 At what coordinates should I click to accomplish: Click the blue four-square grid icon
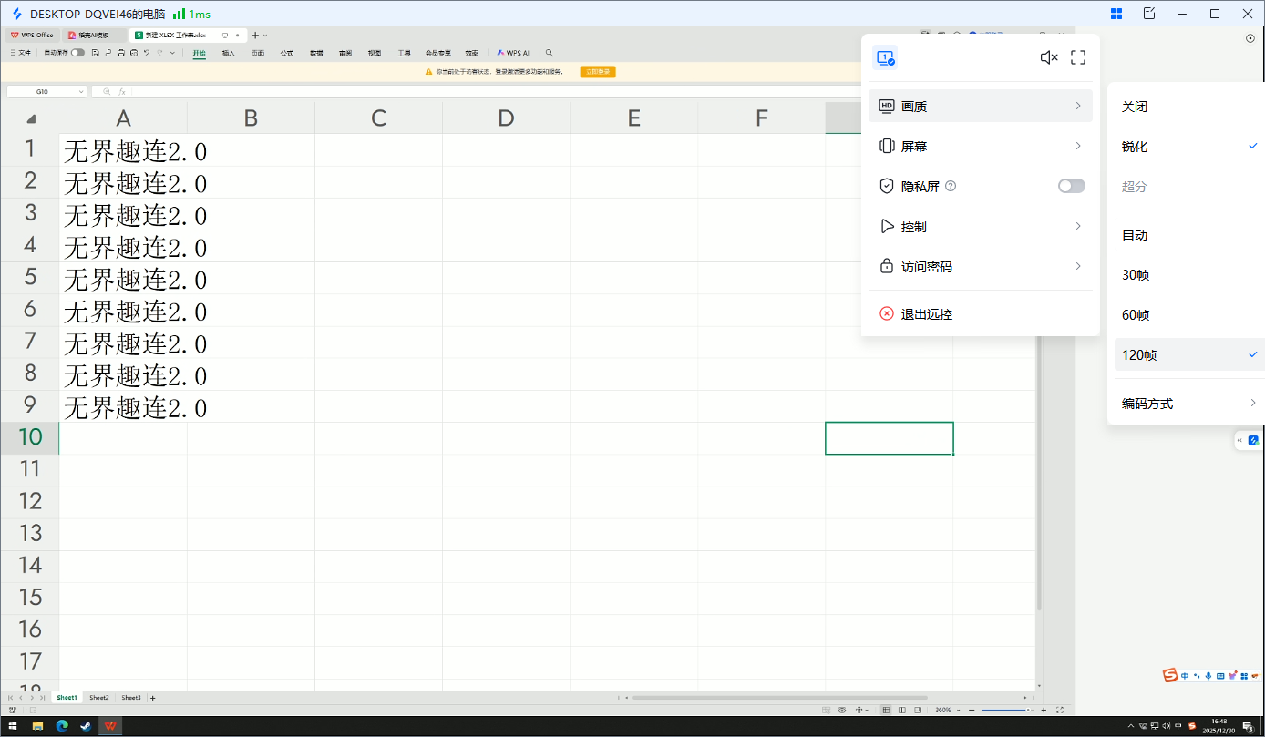[x=1116, y=14]
